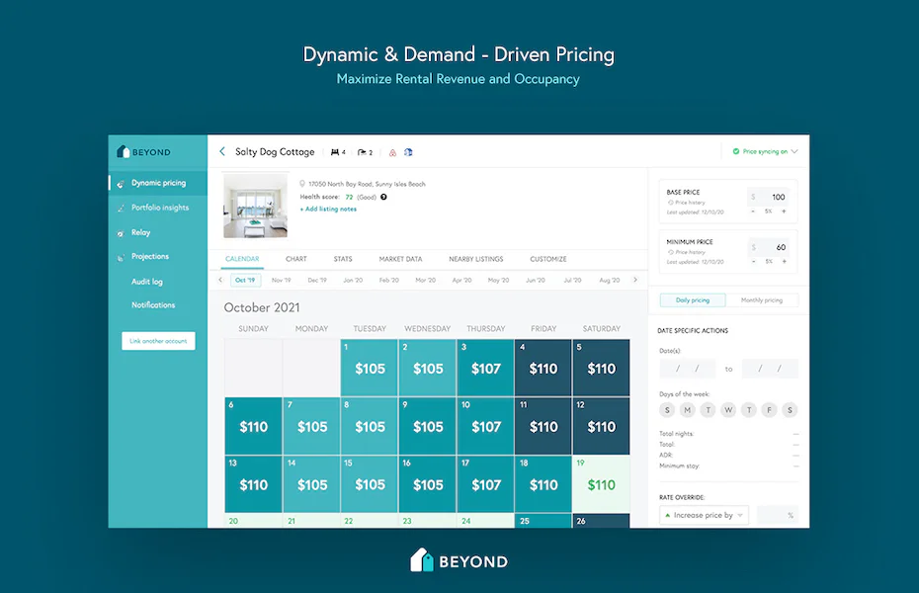Decrease the minimum price by 5%
919x593 pixels.
754,262
